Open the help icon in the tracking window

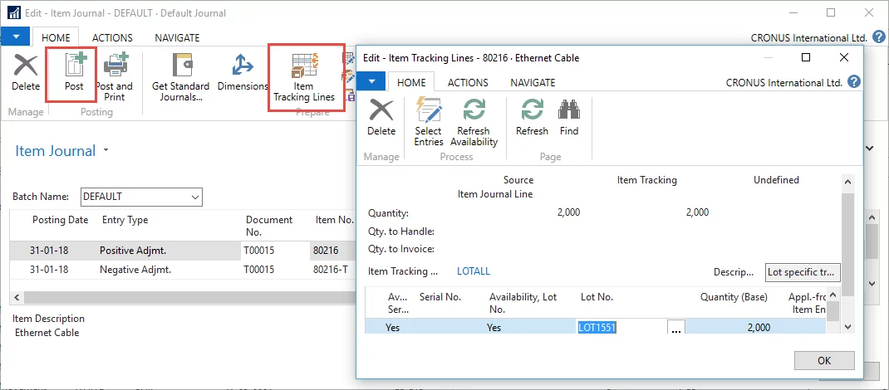pyautogui.click(x=853, y=82)
